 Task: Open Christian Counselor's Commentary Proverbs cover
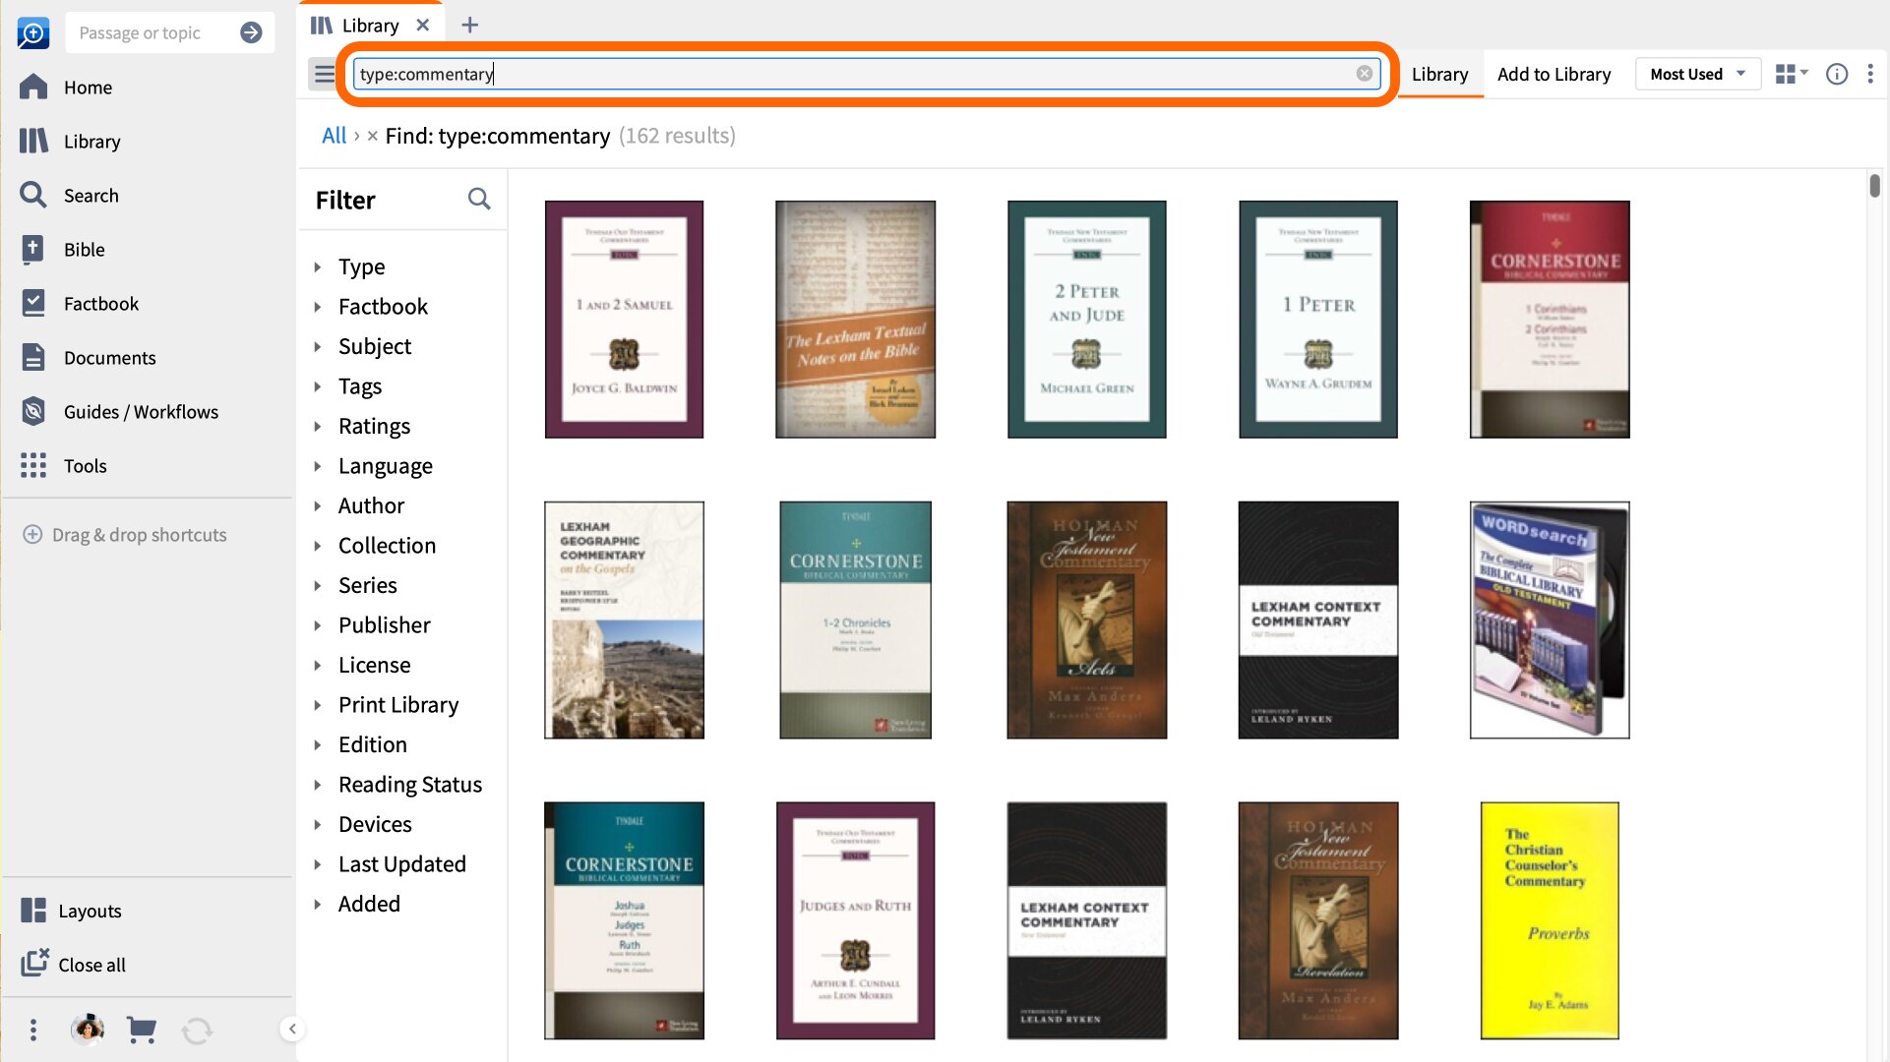coord(1550,920)
